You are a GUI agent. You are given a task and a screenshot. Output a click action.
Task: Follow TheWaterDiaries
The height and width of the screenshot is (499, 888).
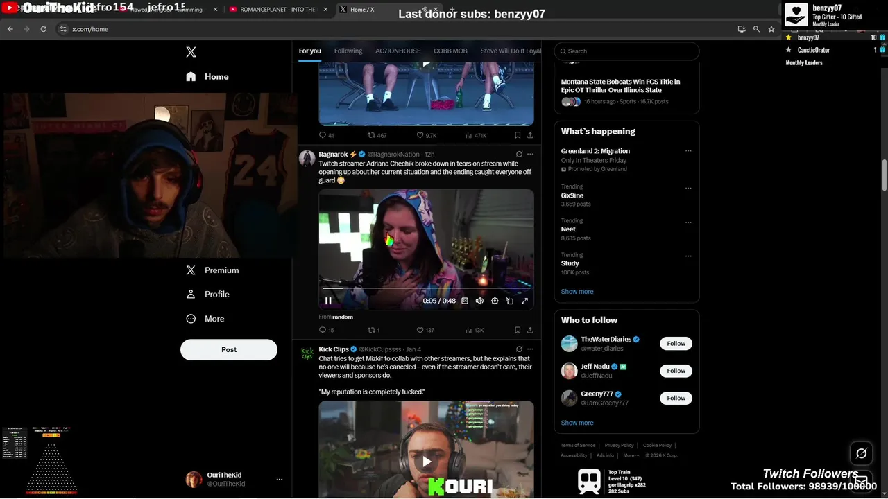pos(676,344)
